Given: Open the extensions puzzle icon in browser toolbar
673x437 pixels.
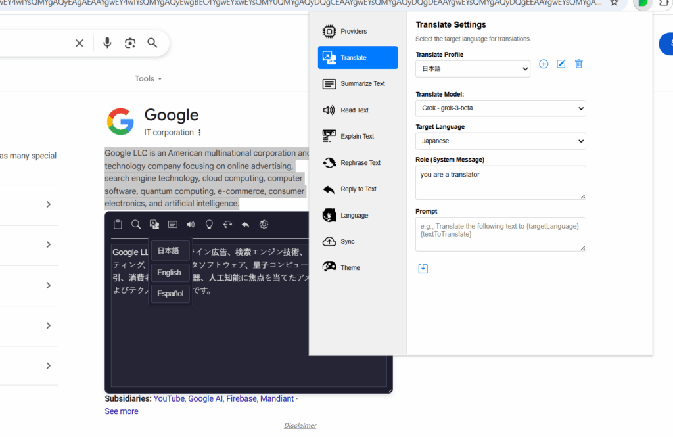Looking at the screenshot, I should 664,3.
